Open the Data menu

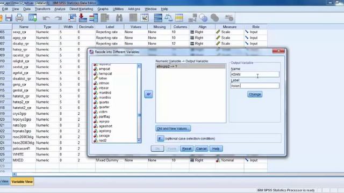pos(27,9)
